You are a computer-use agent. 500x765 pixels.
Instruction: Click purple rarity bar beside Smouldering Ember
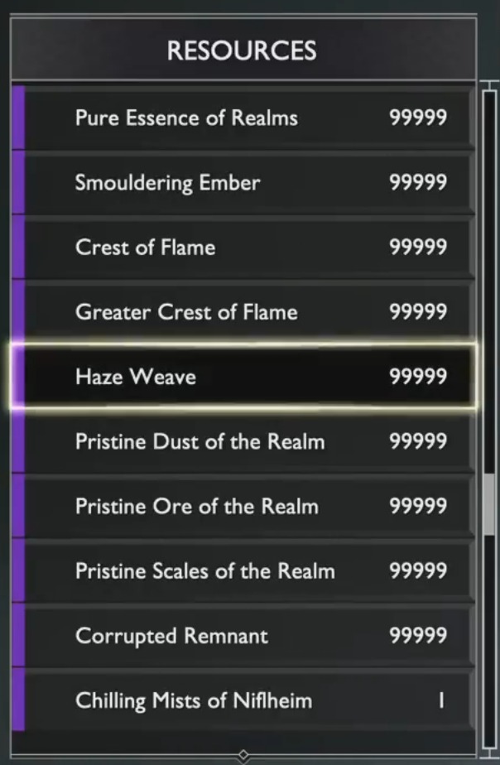click(x=18, y=183)
